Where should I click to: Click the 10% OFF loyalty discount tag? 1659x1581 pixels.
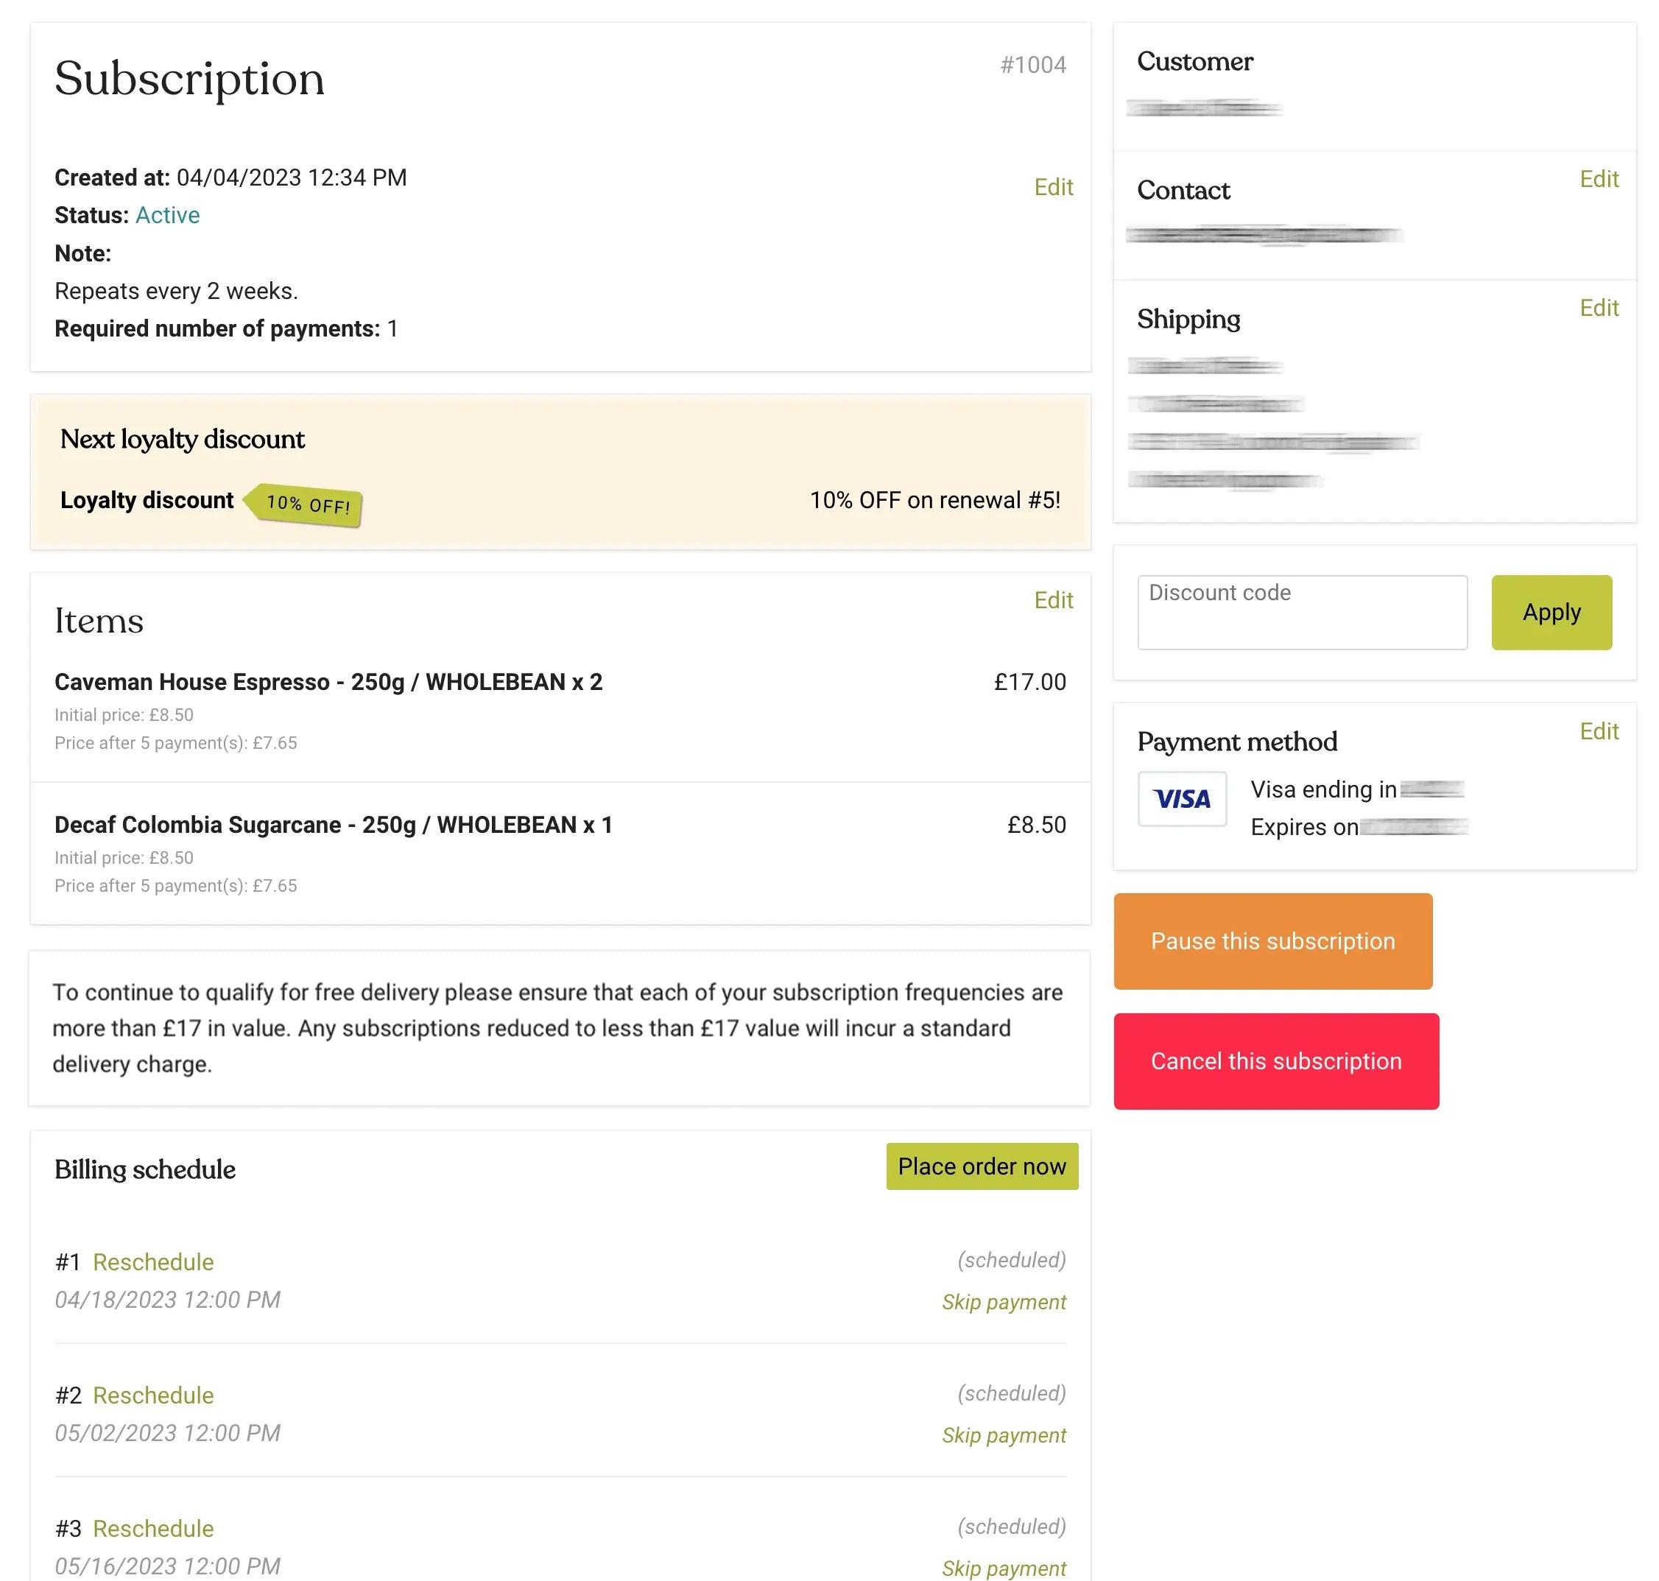[x=307, y=504]
